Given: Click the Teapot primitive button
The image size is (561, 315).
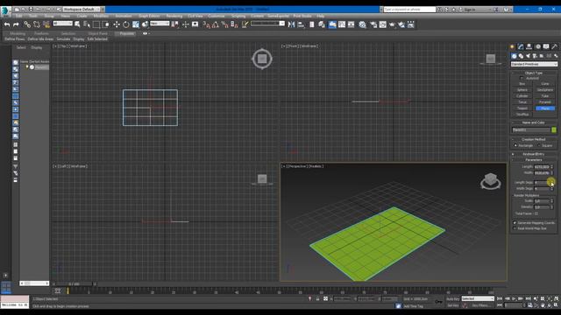Looking at the screenshot, I should 522,108.
